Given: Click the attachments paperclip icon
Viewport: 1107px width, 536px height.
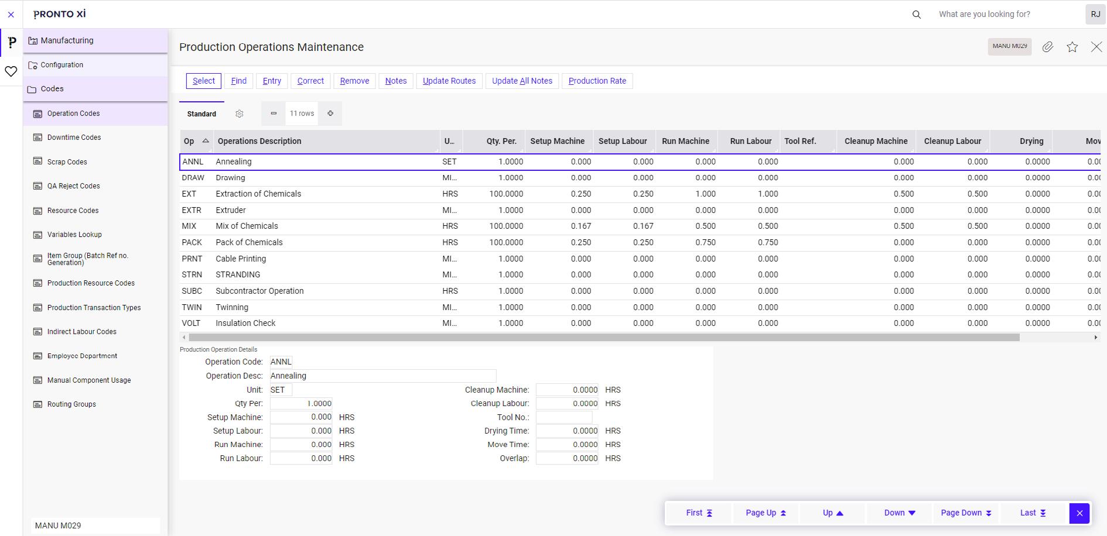Looking at the screenshot, I should (x=1048, y=47).
